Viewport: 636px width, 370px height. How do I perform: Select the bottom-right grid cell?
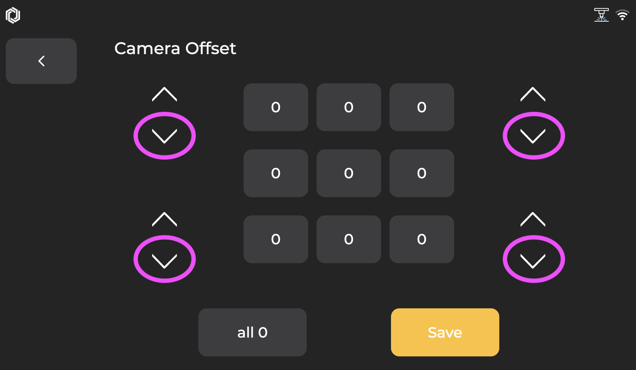tap(422, 239)
